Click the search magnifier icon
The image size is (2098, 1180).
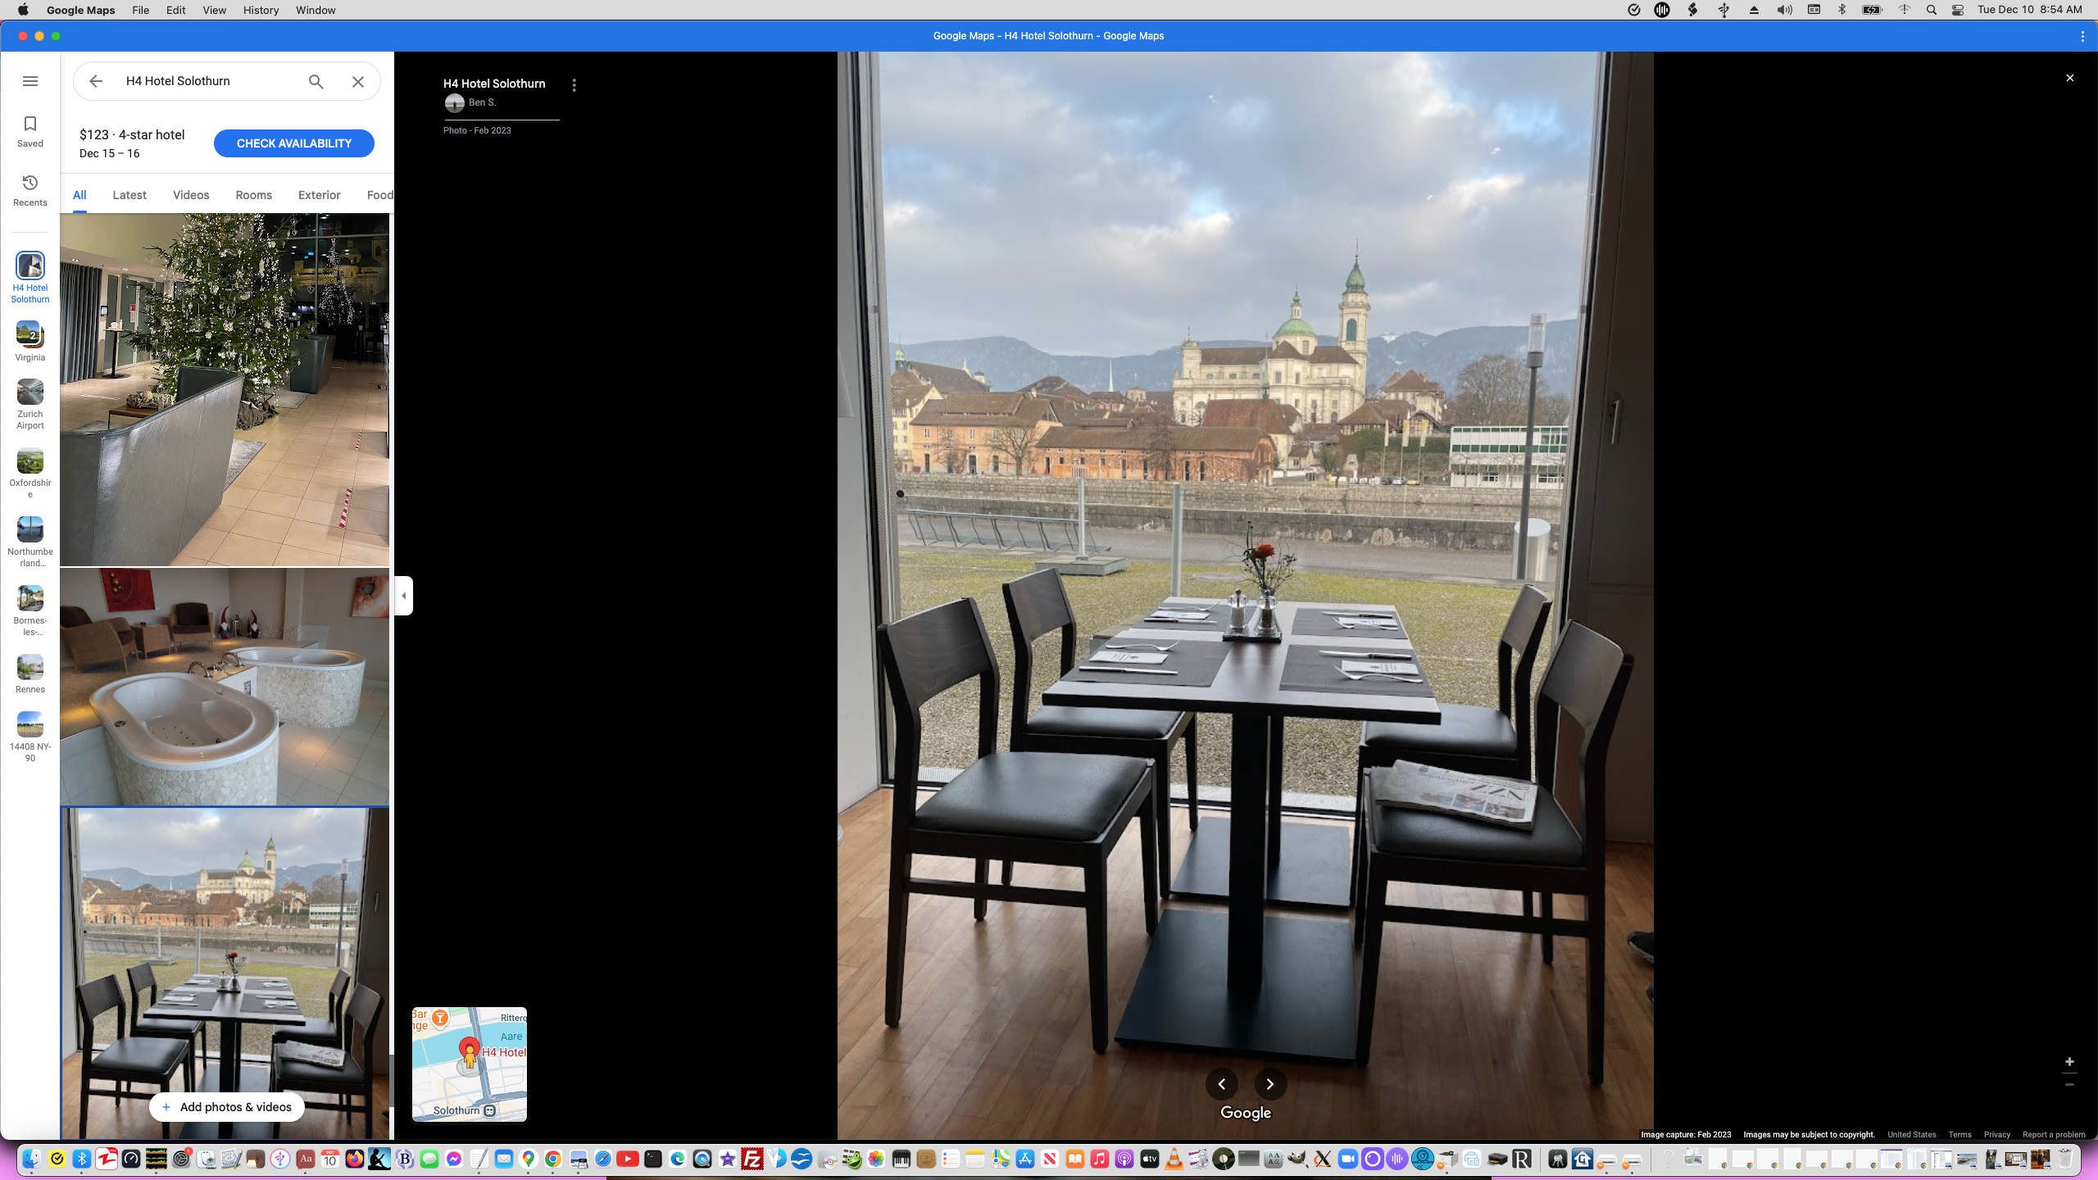(316, 81)
